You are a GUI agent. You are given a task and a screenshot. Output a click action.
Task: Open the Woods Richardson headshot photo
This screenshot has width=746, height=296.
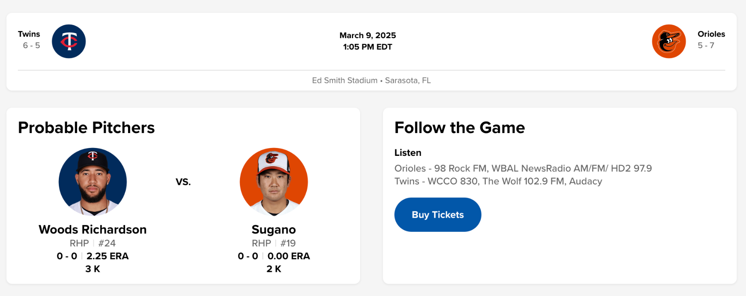(x=93, y=182)
